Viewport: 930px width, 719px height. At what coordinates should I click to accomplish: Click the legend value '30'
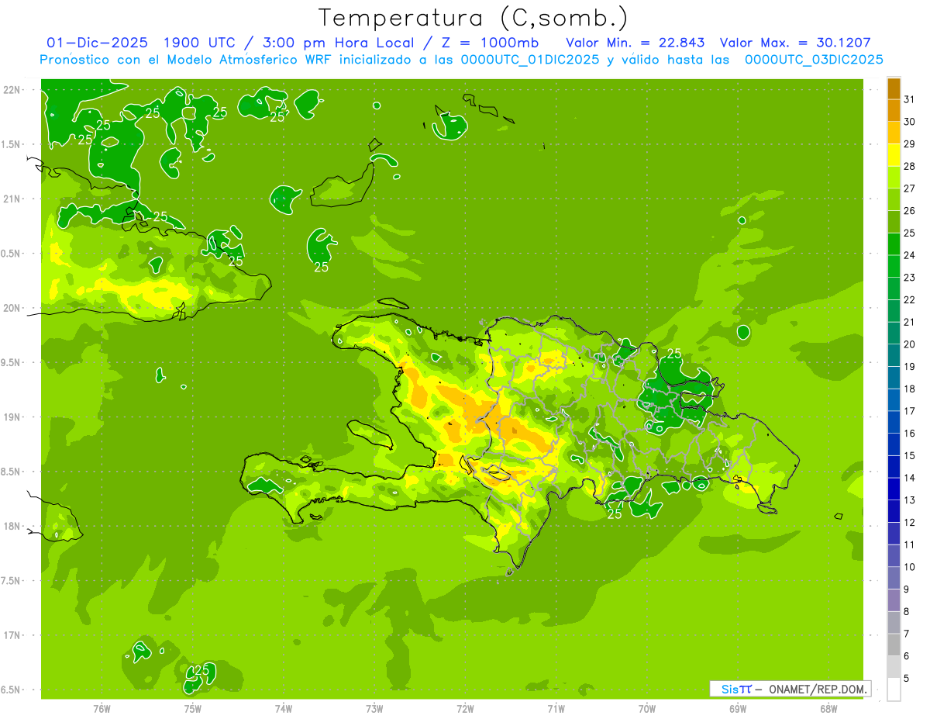pyautogui.click(x=910, y=122)
